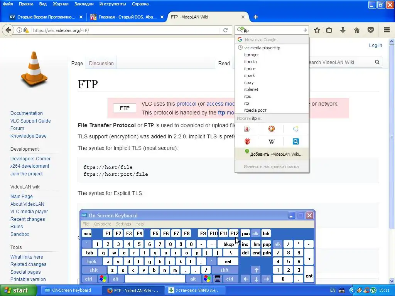Image resolution: width=395 pixels, height=296 pixels.
Task: Click the Firefox search box containing itp
Action: pos(273,30)
